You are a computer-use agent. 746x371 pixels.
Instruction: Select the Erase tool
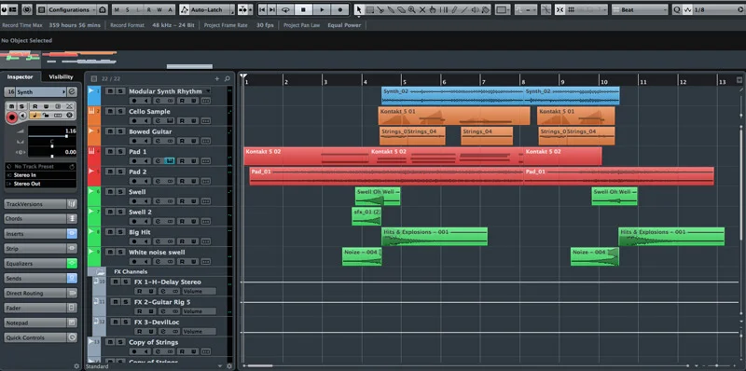point(401,9)
